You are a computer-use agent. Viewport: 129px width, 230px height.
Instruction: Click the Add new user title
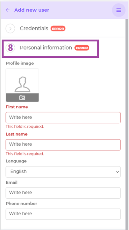tap(32, 10)
